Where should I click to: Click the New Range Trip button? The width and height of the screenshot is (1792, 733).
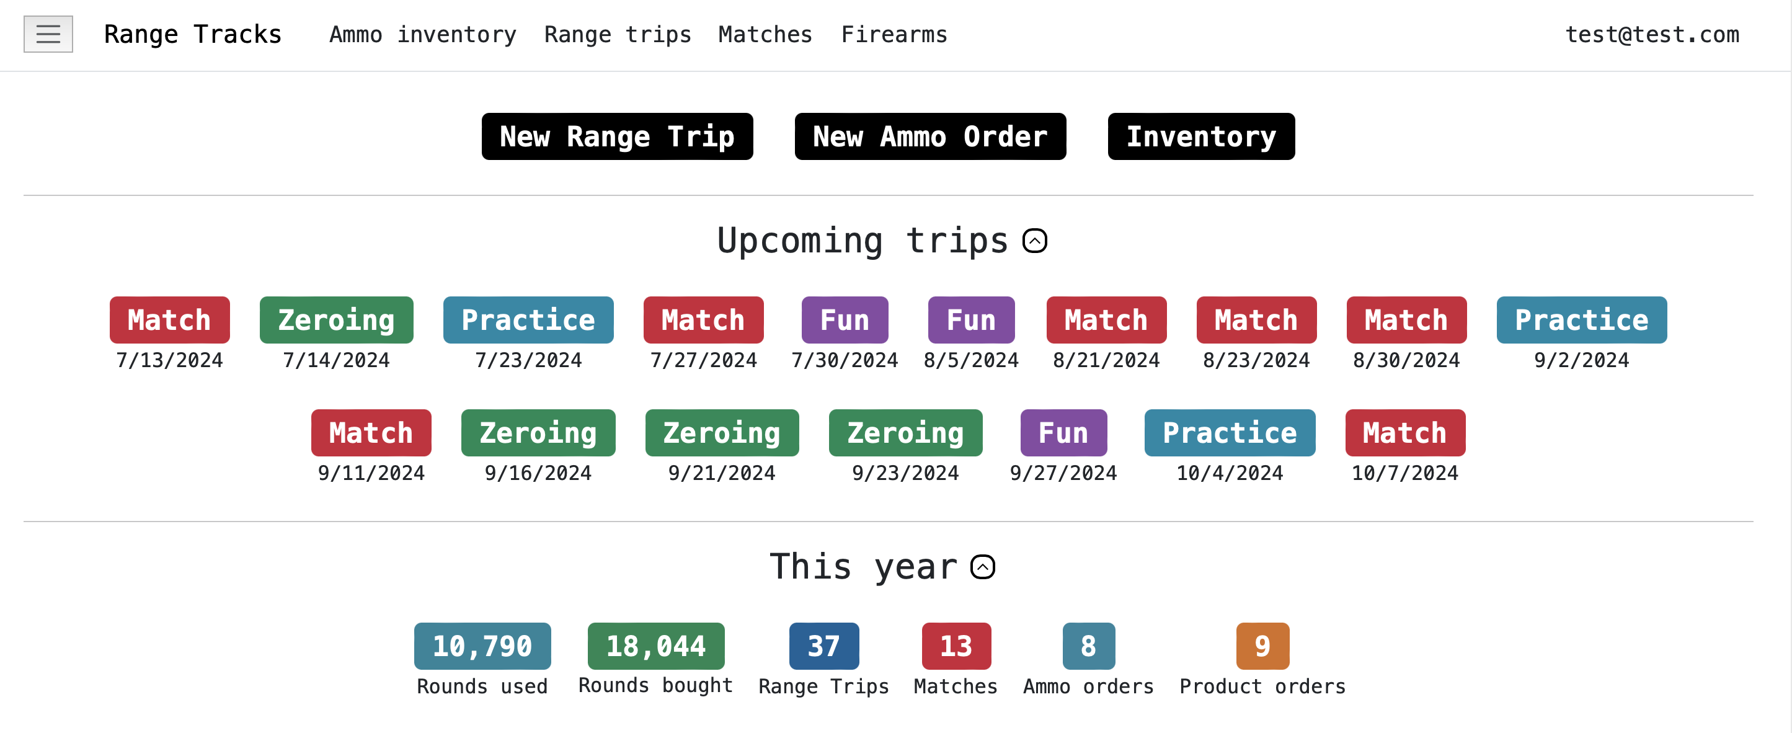coord(617,136)
